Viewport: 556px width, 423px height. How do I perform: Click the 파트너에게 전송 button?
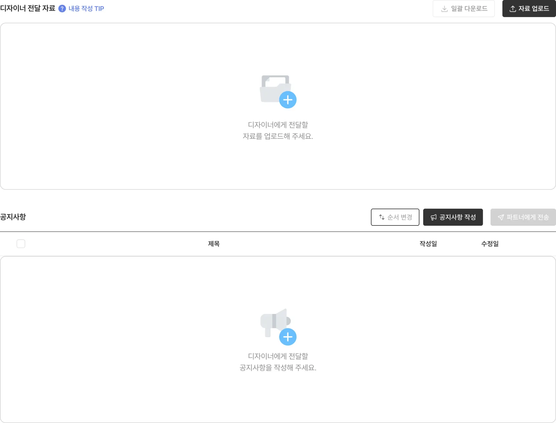(523, 217)
